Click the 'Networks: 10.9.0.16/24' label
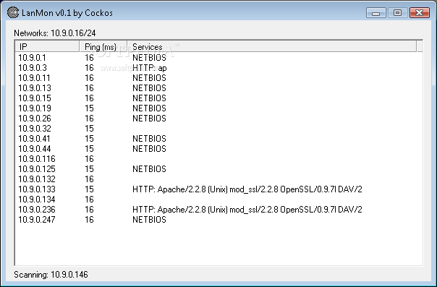437x287 pixels. point(55,33)
